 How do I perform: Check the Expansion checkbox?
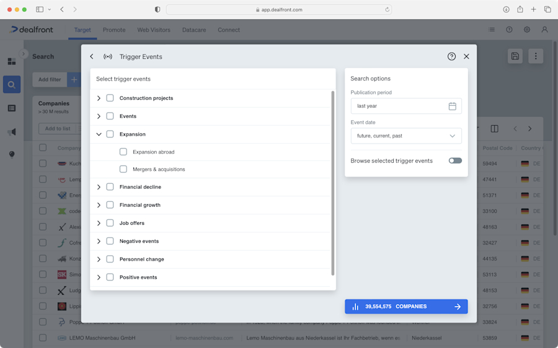(x=110, y=134)
